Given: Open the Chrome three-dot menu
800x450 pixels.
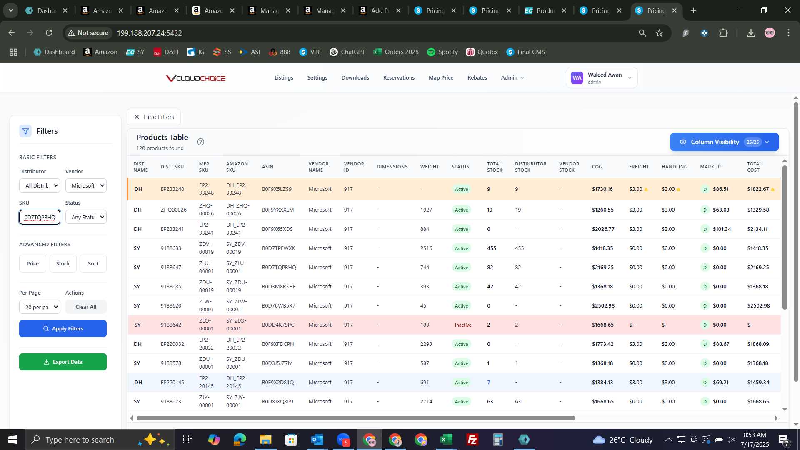Looking at the screenshot, I should click(x=788, y=33).
